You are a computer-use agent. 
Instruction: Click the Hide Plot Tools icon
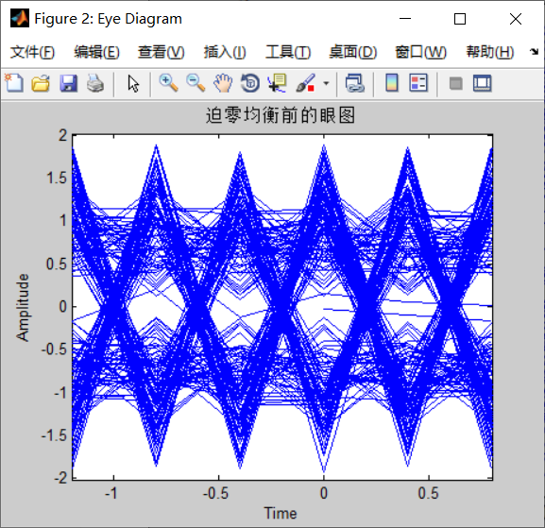(x=455, y=83)
